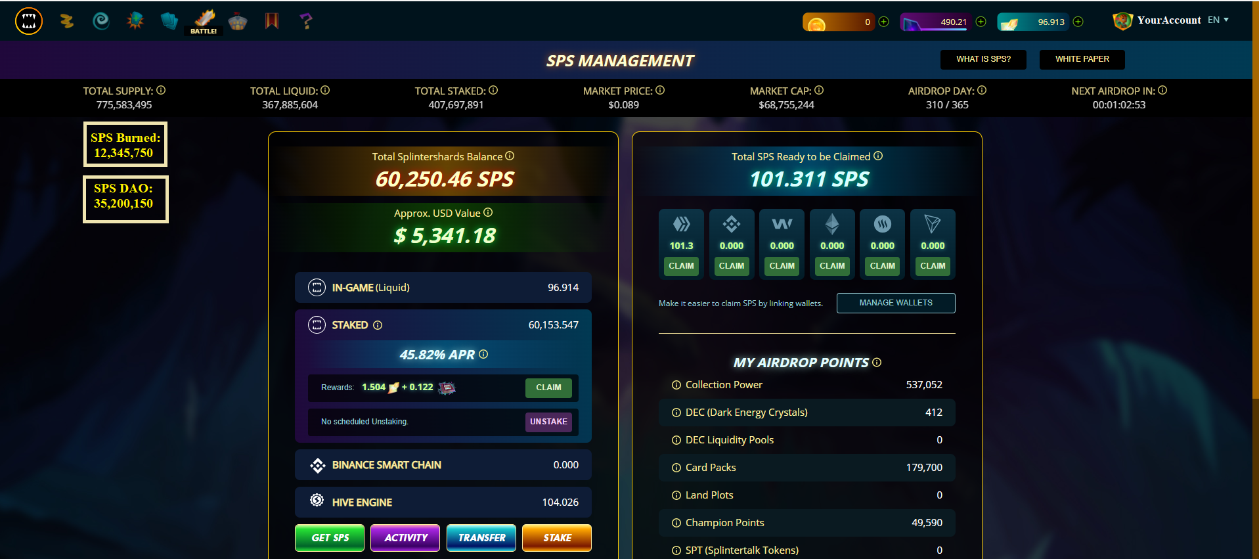Click the info icon by Next Airdrop In

click(x=1162, y=90)
